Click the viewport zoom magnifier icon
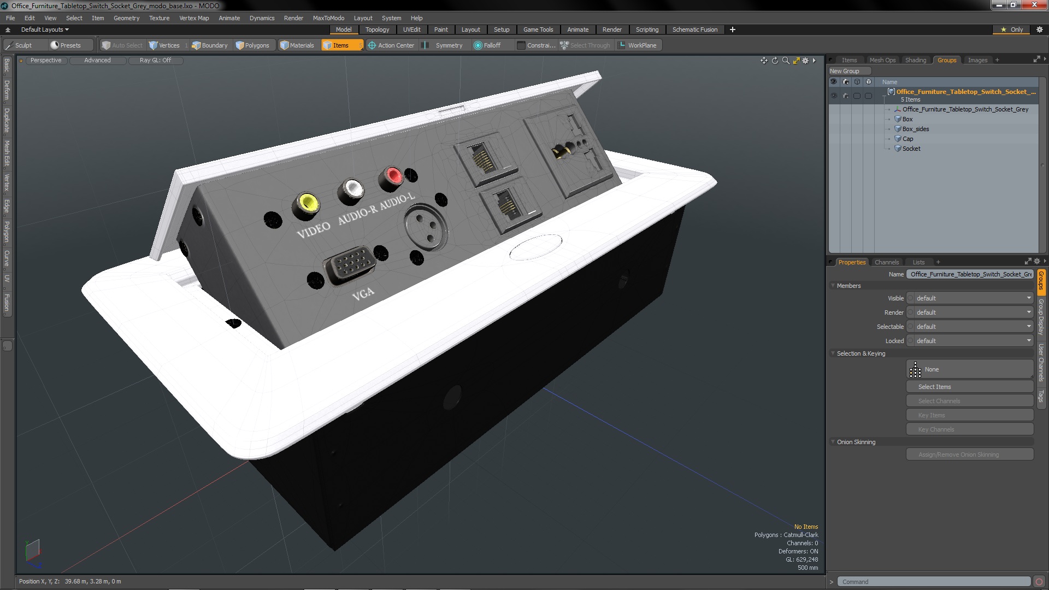The height and width of the screenshot is (590, 1049). point(786,61)
